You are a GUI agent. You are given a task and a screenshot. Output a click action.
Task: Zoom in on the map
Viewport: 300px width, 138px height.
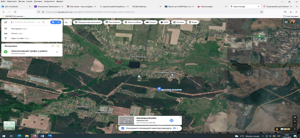(295, 121)
